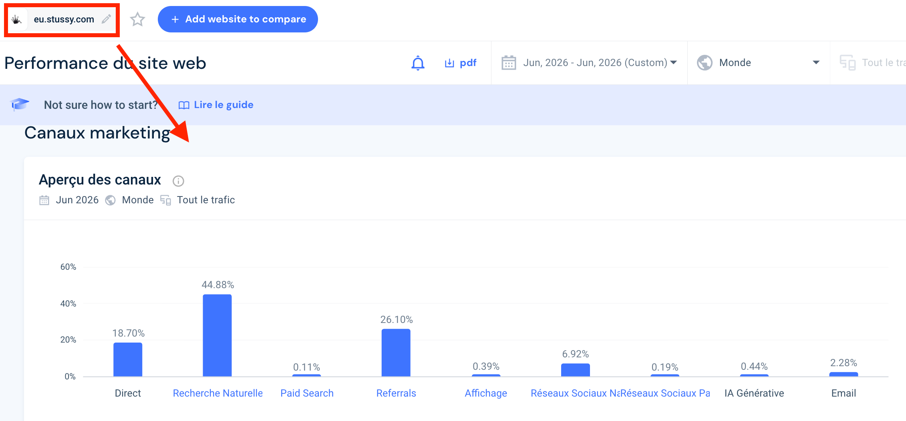Viewport: 906px width, 421px height.
Task: Click the Stussy site favicon
Action: (x=17, y=19)
